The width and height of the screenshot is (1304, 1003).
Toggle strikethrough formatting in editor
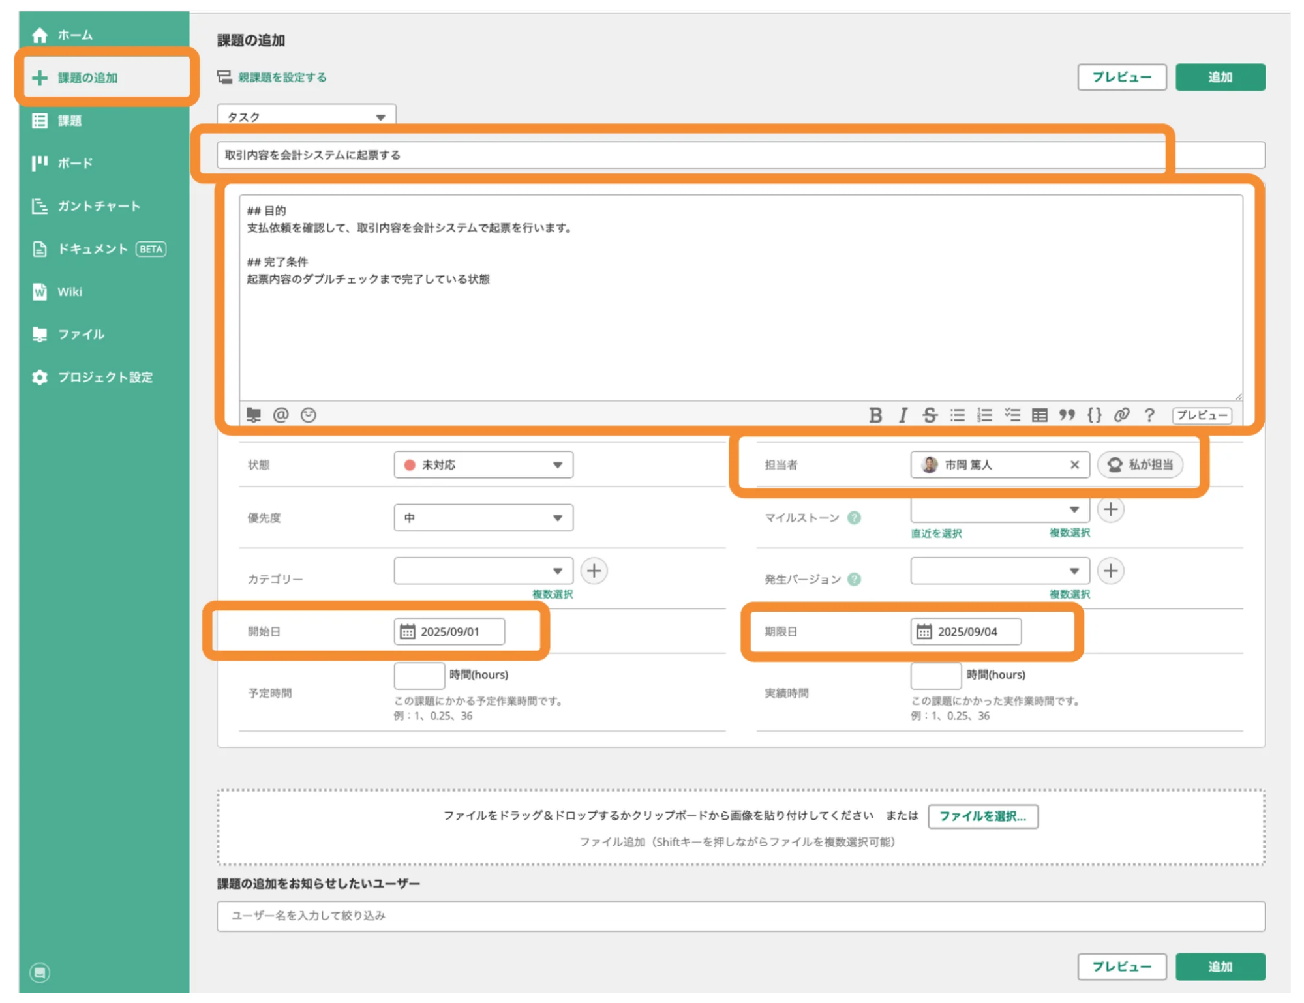pos(930,415)
